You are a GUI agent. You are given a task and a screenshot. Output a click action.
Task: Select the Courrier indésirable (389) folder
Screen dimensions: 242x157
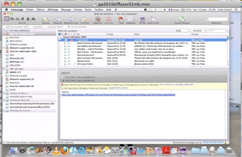[x=23, y=51]
